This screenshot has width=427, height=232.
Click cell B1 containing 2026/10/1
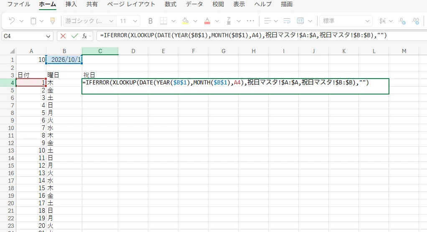64,60
